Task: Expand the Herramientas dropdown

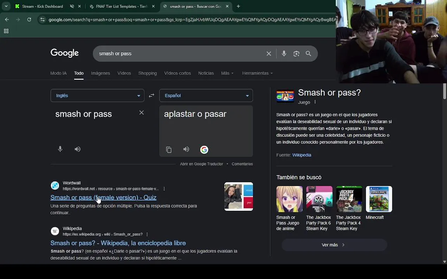Action: (257, 73)
